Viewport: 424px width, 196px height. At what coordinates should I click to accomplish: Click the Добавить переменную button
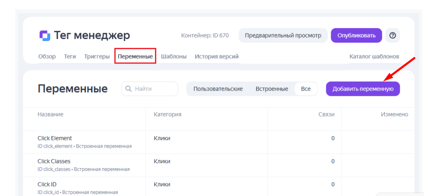click(363, 89)
